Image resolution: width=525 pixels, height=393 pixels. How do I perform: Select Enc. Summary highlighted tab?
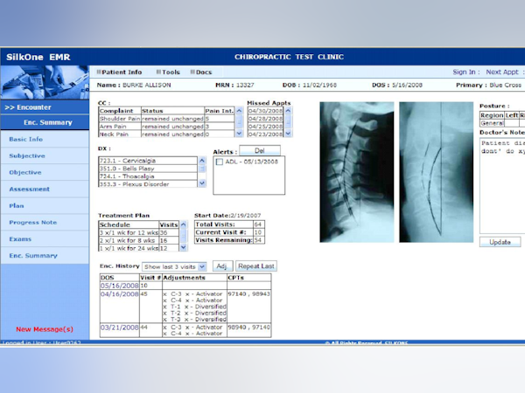pyautogui.click(x=45, y=122)
